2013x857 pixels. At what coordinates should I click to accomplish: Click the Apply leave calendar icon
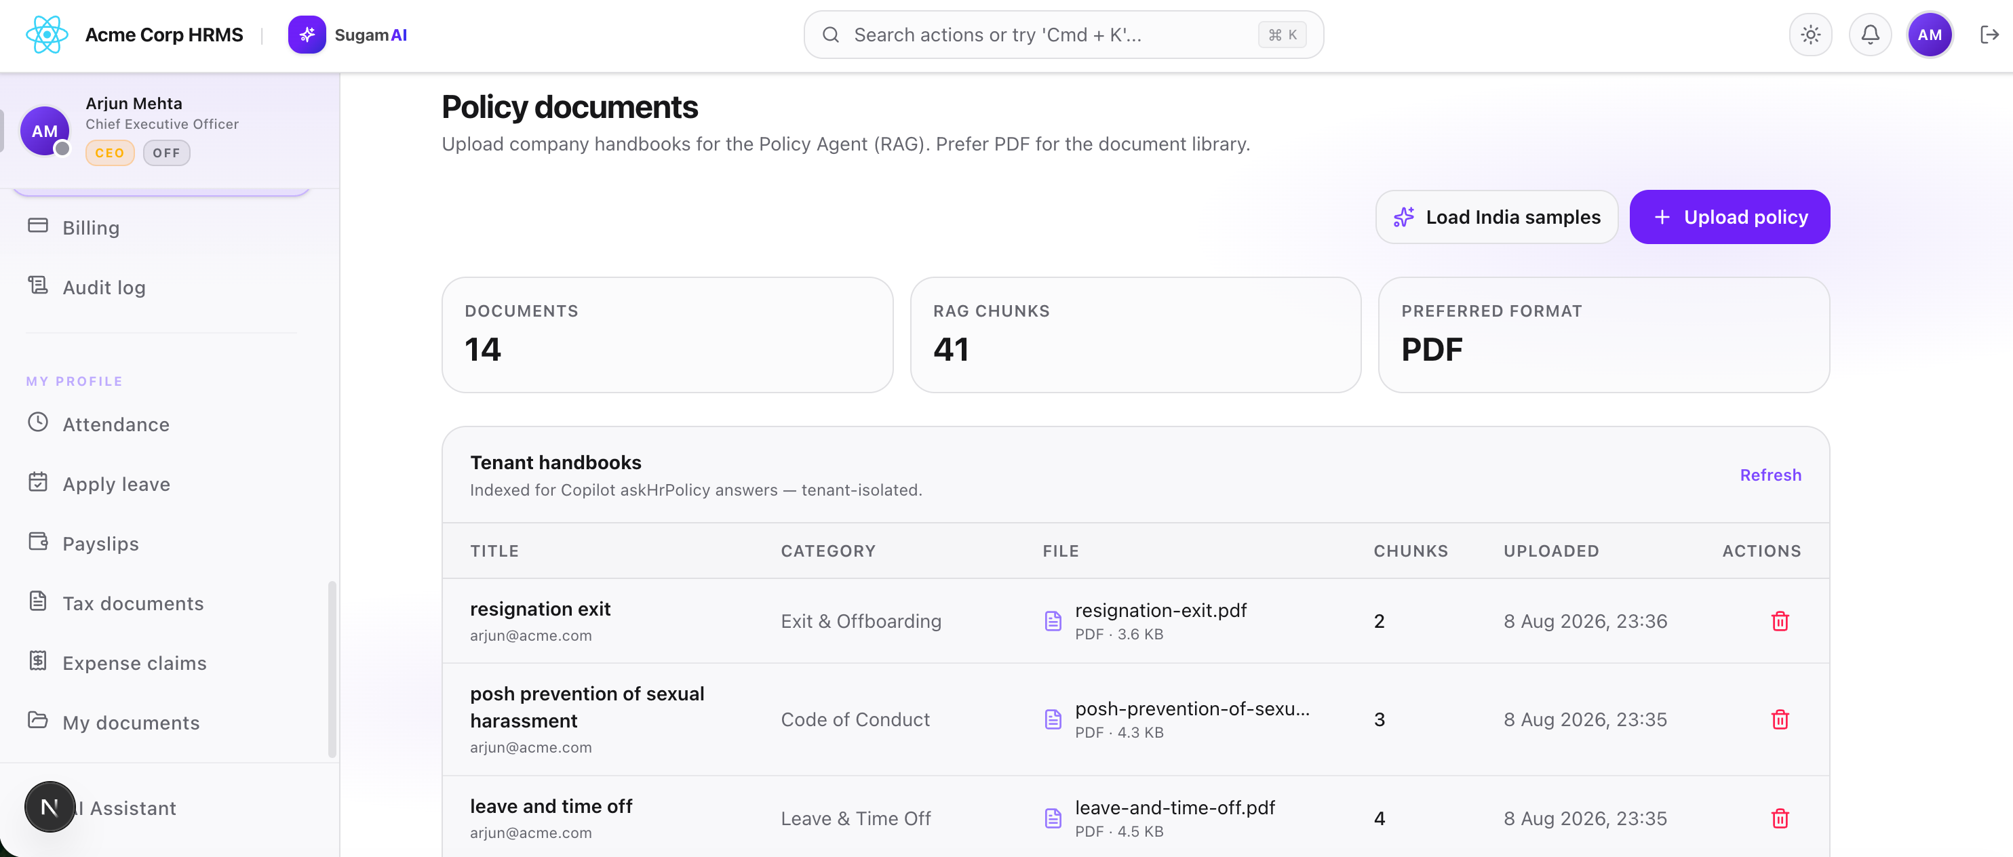37,482
